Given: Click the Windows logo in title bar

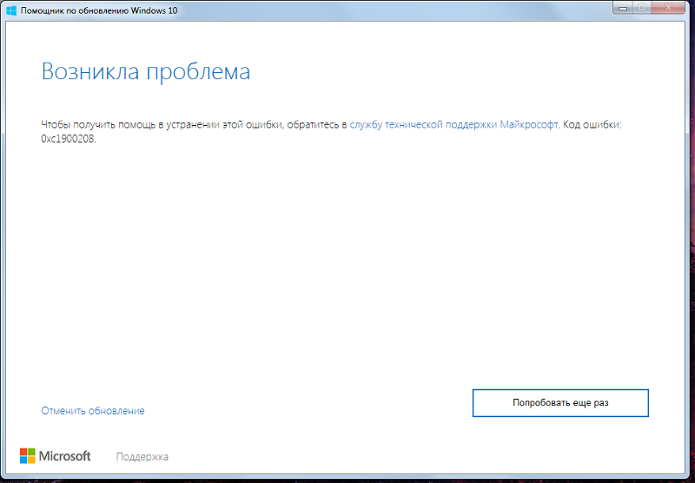Looking at the screenshot, I should pos(11,10).
